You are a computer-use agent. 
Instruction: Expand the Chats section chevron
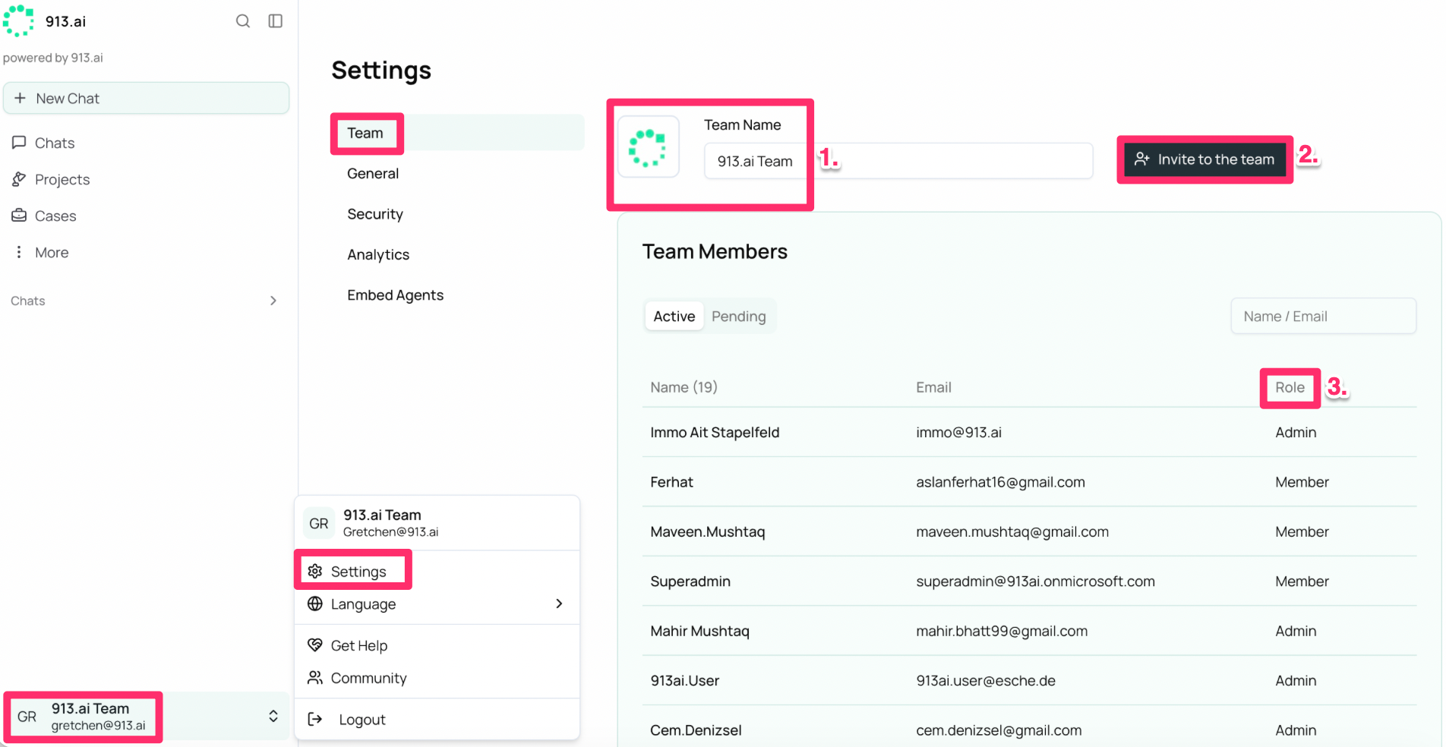[x=273, y=301]
